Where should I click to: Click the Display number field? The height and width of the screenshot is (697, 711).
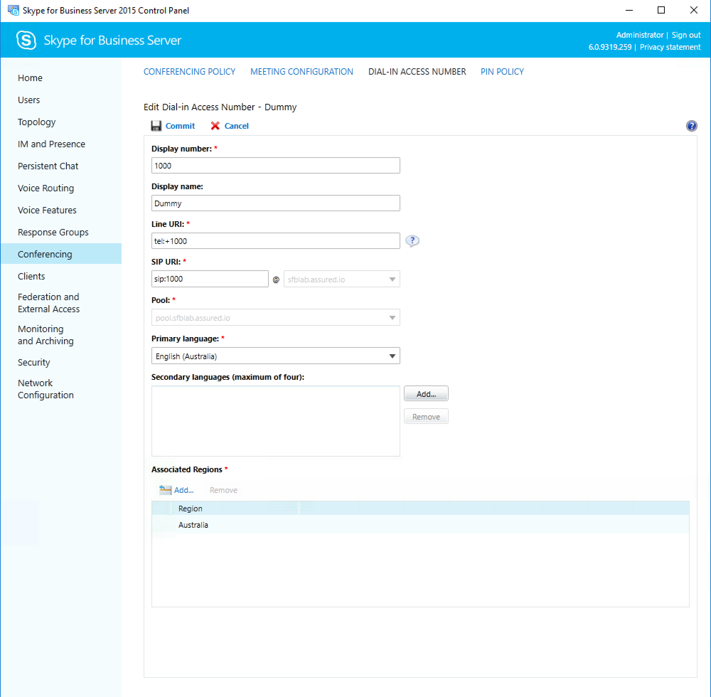click(x=276, y=166)
